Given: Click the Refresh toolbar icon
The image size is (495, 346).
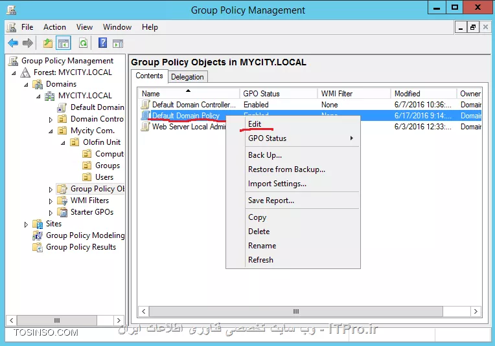Looking at the screenshot, I should click(84, 43).
